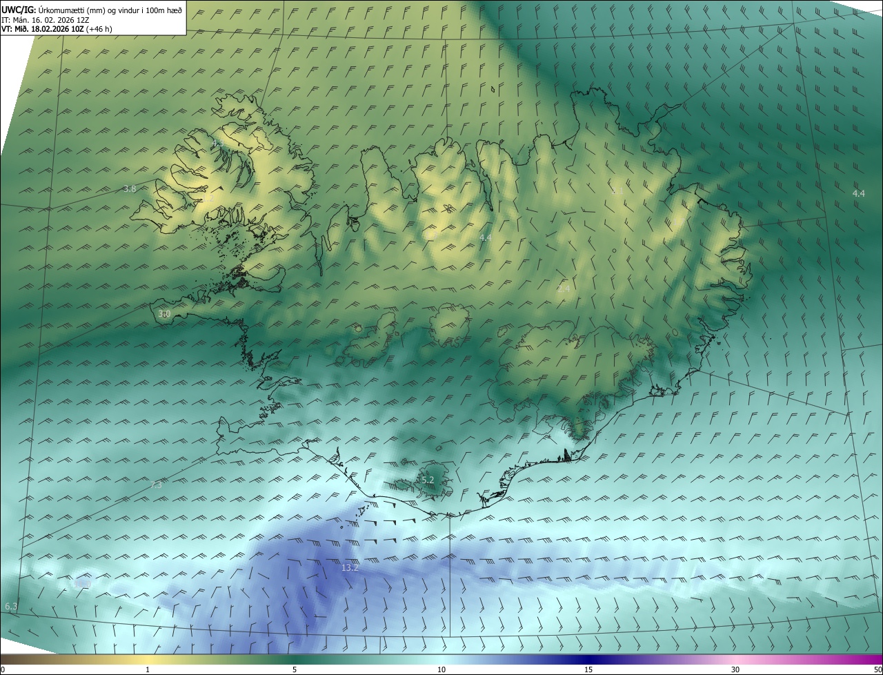Click the '50' tick label on the color scale
The height and width of the screenshot is (675, 883).
(877, 669)
